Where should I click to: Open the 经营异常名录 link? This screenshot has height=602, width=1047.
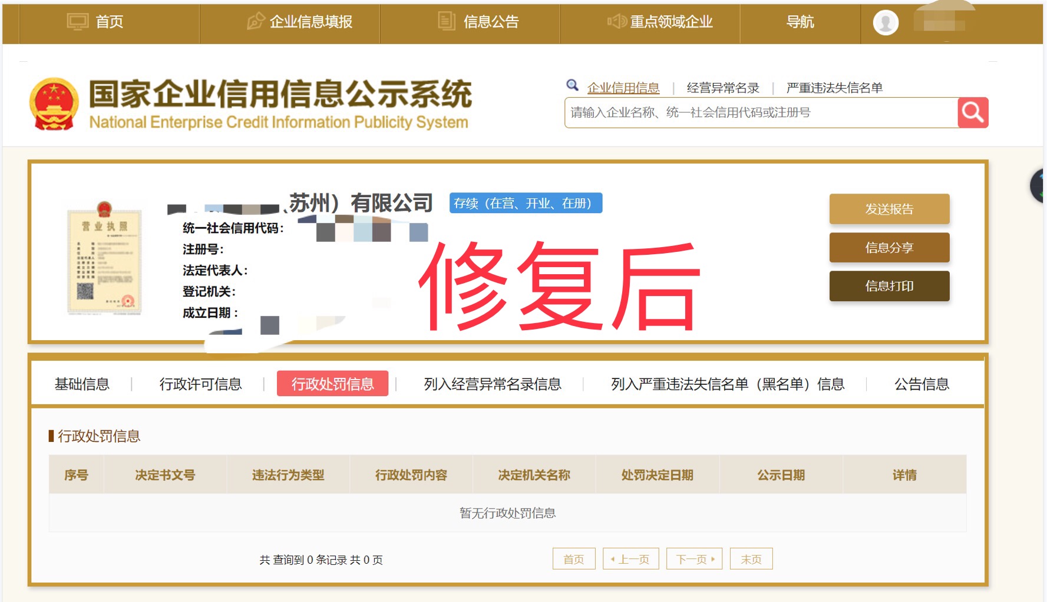click(722, 87)
